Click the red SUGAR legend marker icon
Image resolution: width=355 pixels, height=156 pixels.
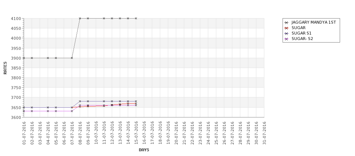pyautogui.click(x=287, y=28)
